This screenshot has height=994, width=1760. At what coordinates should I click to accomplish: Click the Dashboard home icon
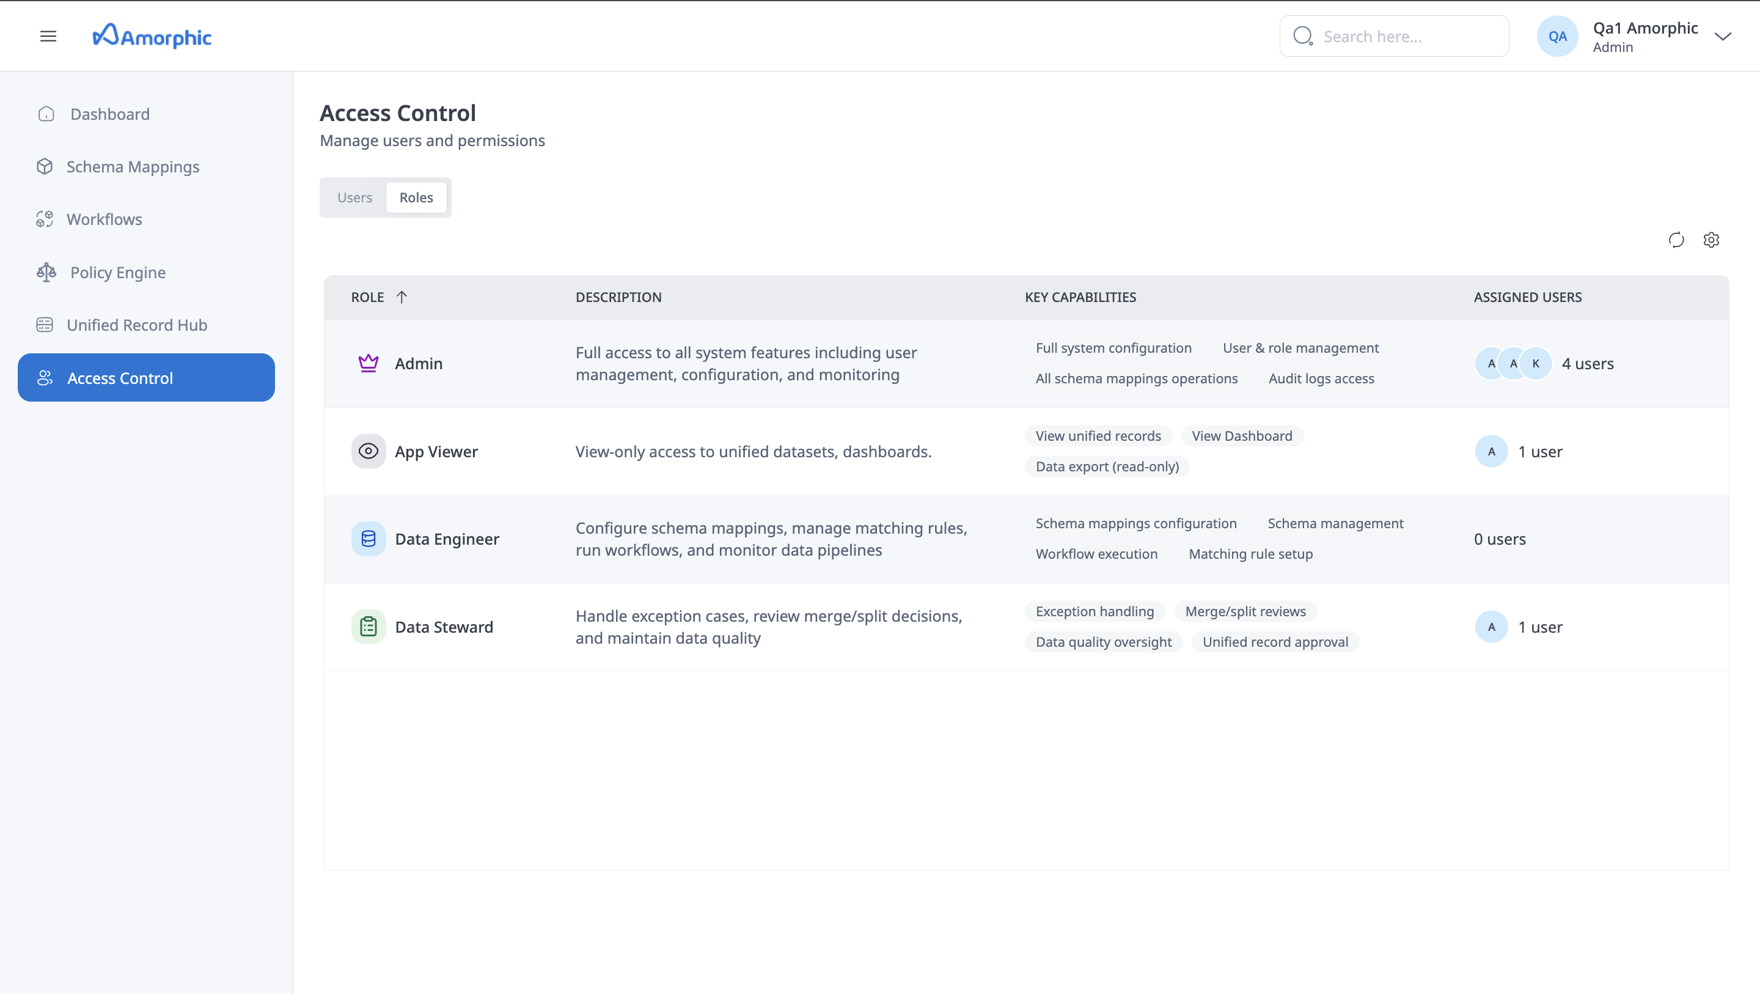pyautogui.click(x=46, y=114)
